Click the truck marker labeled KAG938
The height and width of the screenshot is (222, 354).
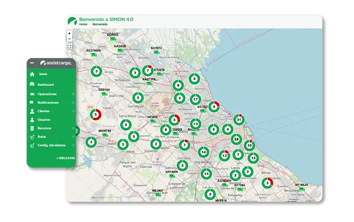click(x=120, y=50)
